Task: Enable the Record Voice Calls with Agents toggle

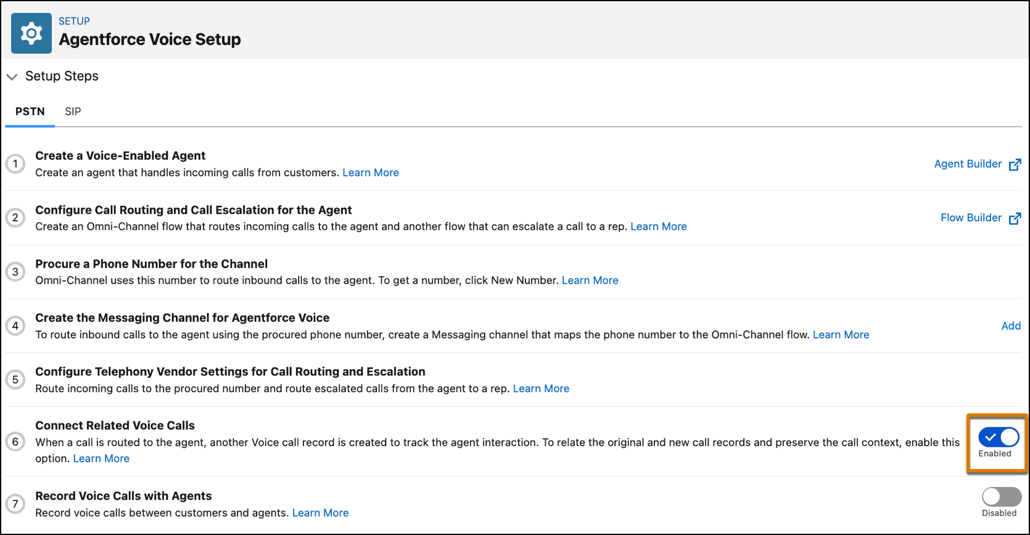Action: (1002, 497)
